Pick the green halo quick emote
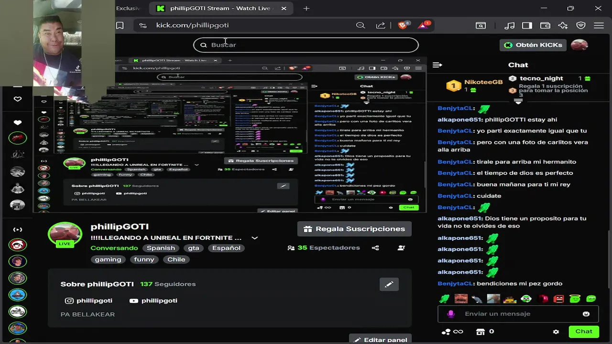 point(575,299)
